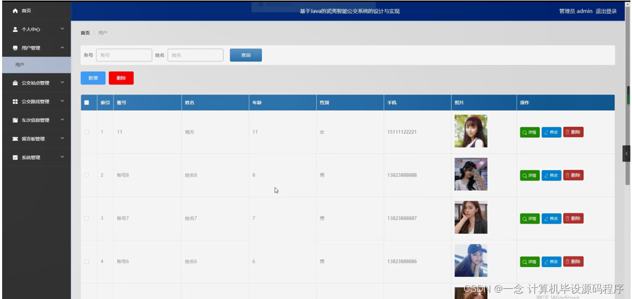View 详情 for user 姓名8
This screenshot has width=632, height=299.
530,175
